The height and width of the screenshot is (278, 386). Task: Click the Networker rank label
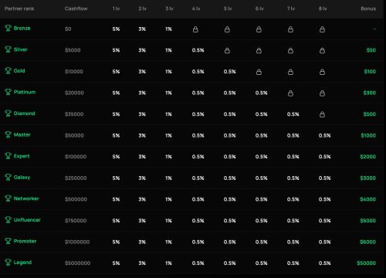click(x=26, y=198)
